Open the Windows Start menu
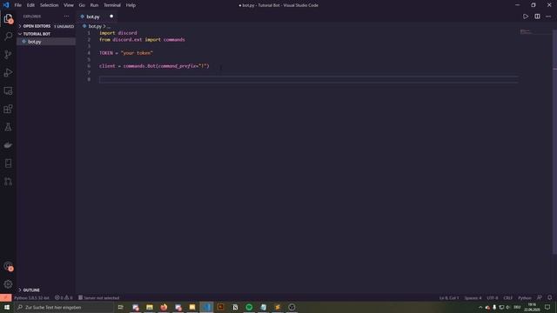The image size is (557, 313). [x=7, y=307]
